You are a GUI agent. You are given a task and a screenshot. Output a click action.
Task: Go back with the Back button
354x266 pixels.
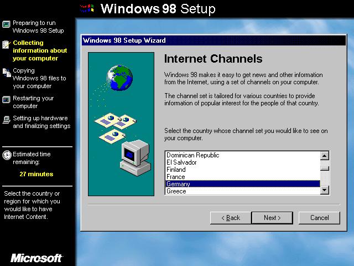tap(231, 218)
